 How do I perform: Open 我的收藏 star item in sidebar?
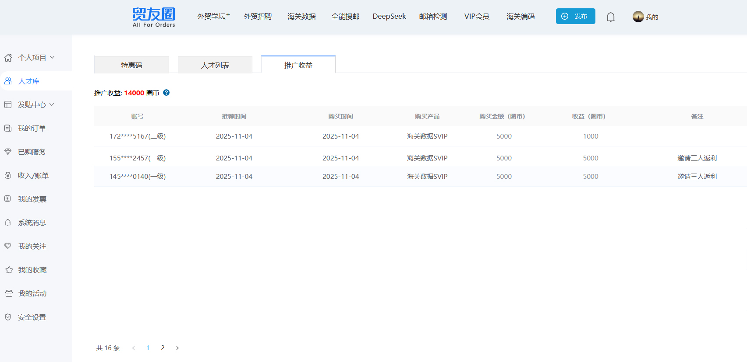(32, 270)
